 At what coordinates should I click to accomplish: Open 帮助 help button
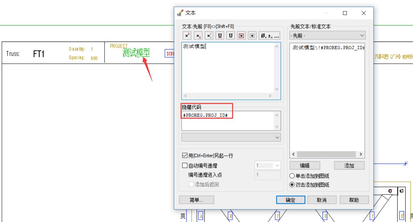point(354,200)
